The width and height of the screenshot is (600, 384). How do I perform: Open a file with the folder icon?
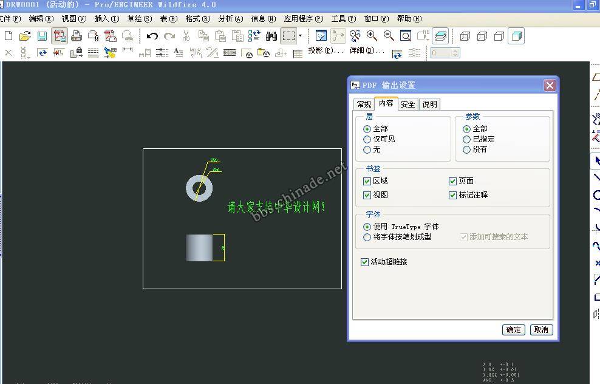click(x=25, y=36)
